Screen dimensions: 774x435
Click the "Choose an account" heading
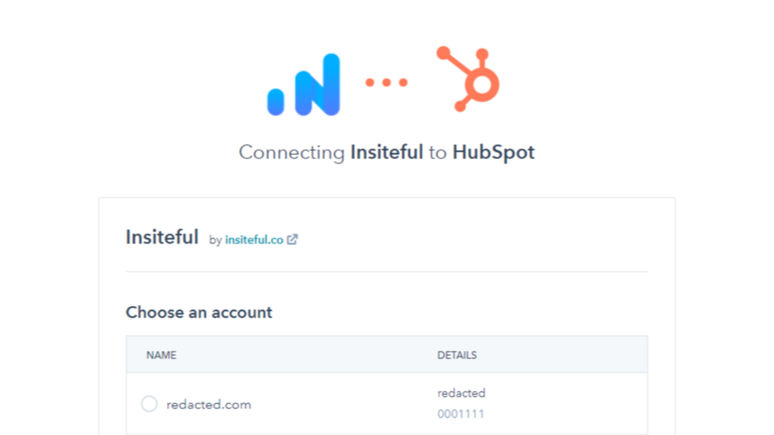pyautogui.click(x=199, y=312)
